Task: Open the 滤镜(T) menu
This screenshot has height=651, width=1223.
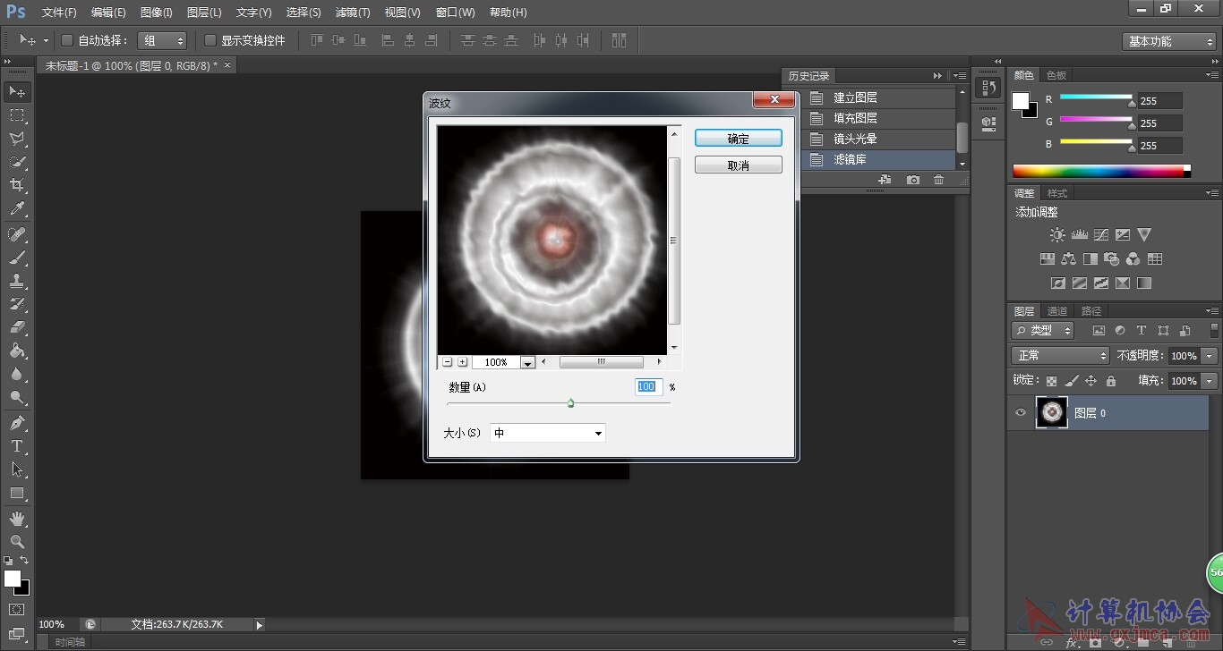Action: click(x=353, y=13)
